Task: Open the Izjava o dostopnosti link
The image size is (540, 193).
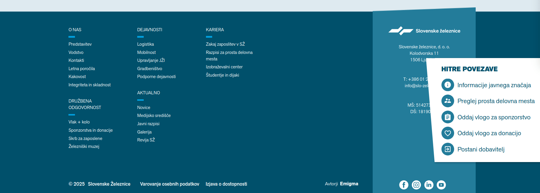Action: (x=226, y=184)
